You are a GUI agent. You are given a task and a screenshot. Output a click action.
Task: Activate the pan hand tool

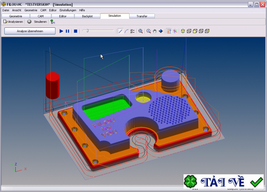[x=155, y=31]
